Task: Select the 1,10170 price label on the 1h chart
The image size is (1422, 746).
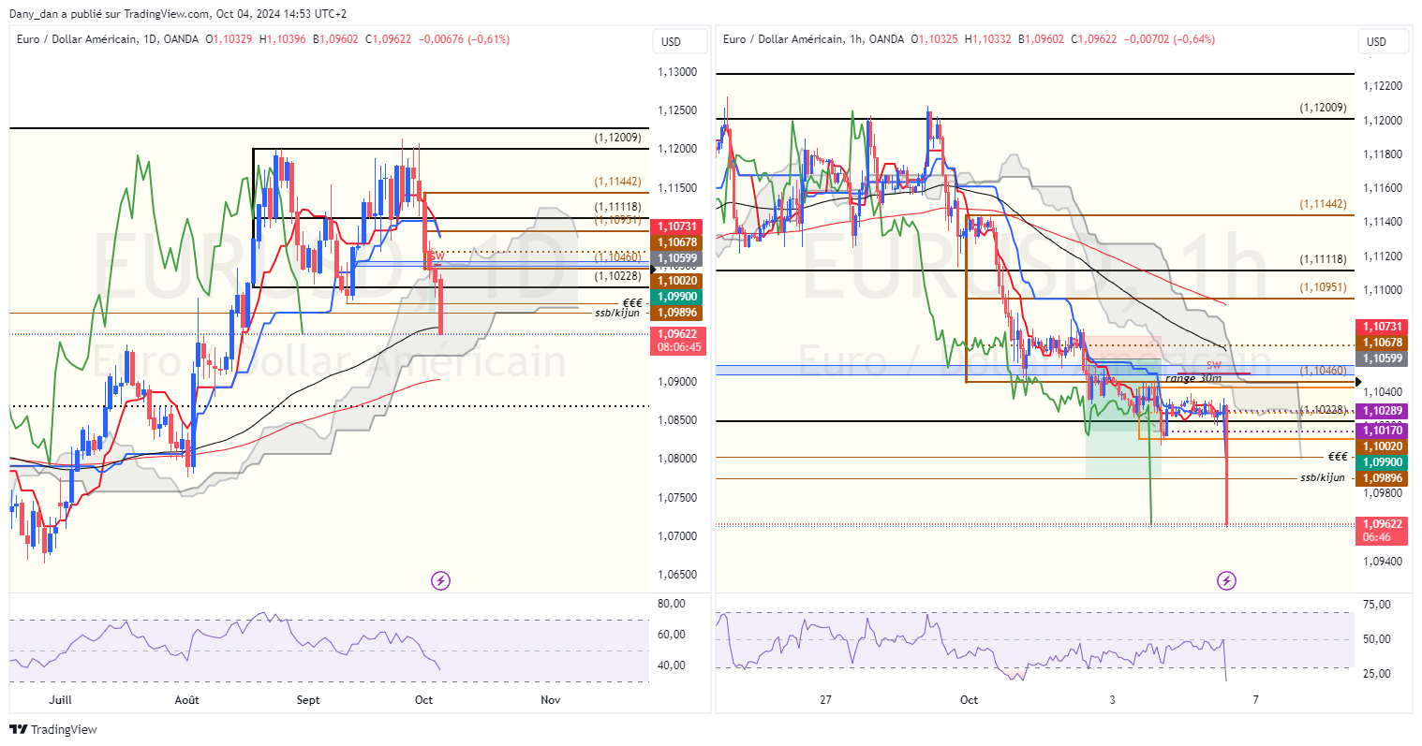Action: point(1383,431)
